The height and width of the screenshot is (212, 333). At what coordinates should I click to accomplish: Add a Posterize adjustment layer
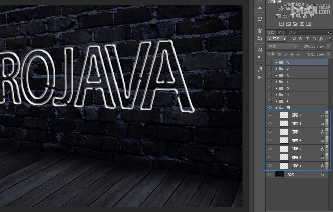288,24
